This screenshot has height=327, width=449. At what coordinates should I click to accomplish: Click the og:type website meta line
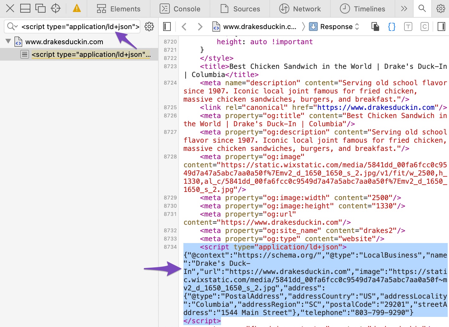point(292,239)
